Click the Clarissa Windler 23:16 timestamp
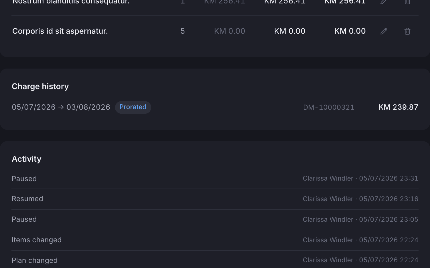Image resolution: width=430 pixels, height=268 pixels. click(x=360, y=199)
